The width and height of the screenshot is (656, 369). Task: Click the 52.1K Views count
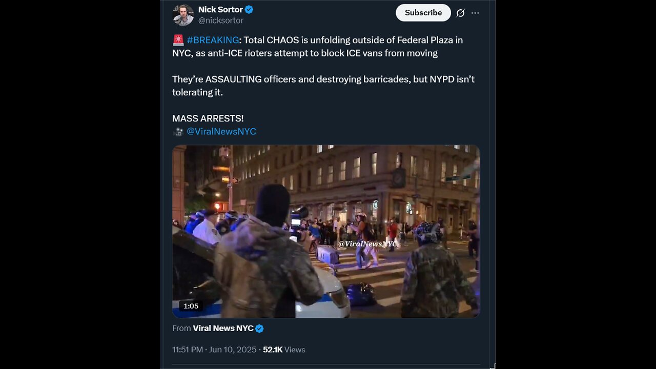(284, 350)
